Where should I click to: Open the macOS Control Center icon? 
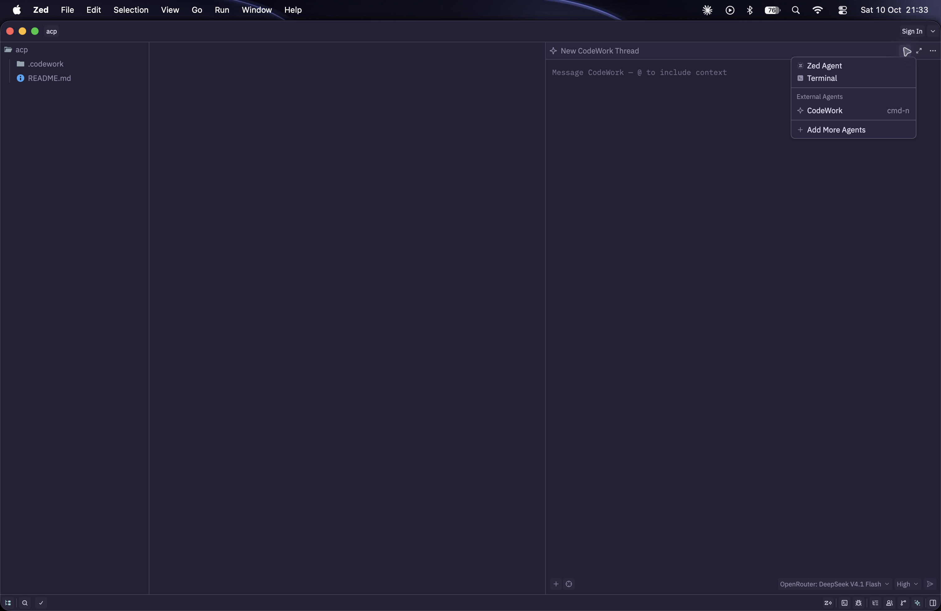[843, 10]
